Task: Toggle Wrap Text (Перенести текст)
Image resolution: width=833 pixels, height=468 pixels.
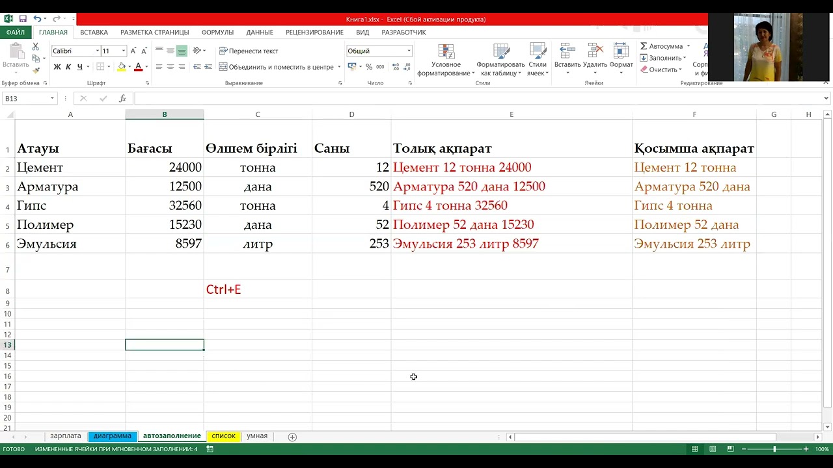Action: pos(249,51)
